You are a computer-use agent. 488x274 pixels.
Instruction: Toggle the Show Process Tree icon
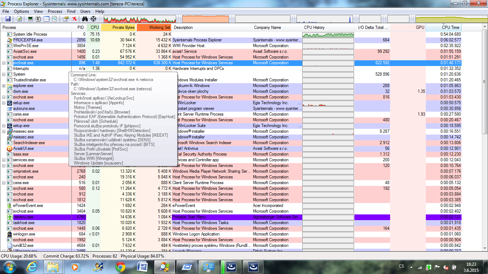tap(38, 19)
